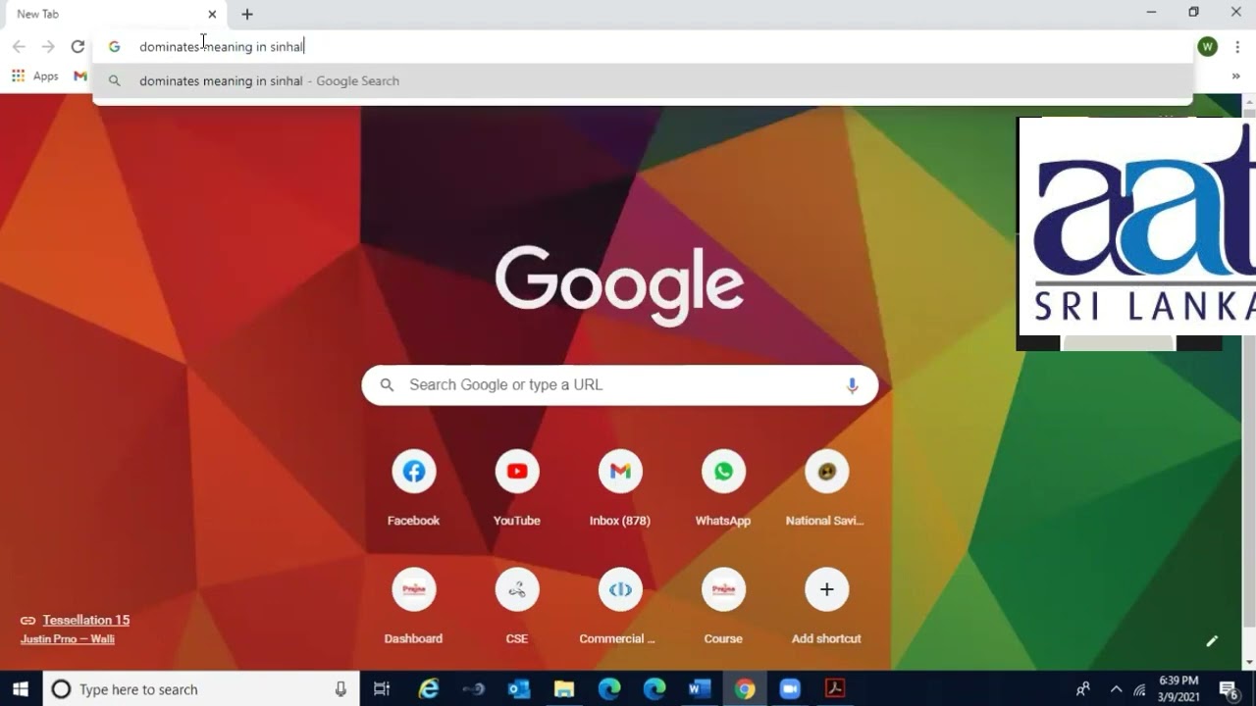Open the Course shortcut

[x=723, y=589]
